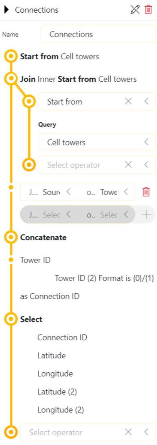Screen dimensions: 157x445
Task: Click the Concatenate step node circle
Action: coord(11,237)
